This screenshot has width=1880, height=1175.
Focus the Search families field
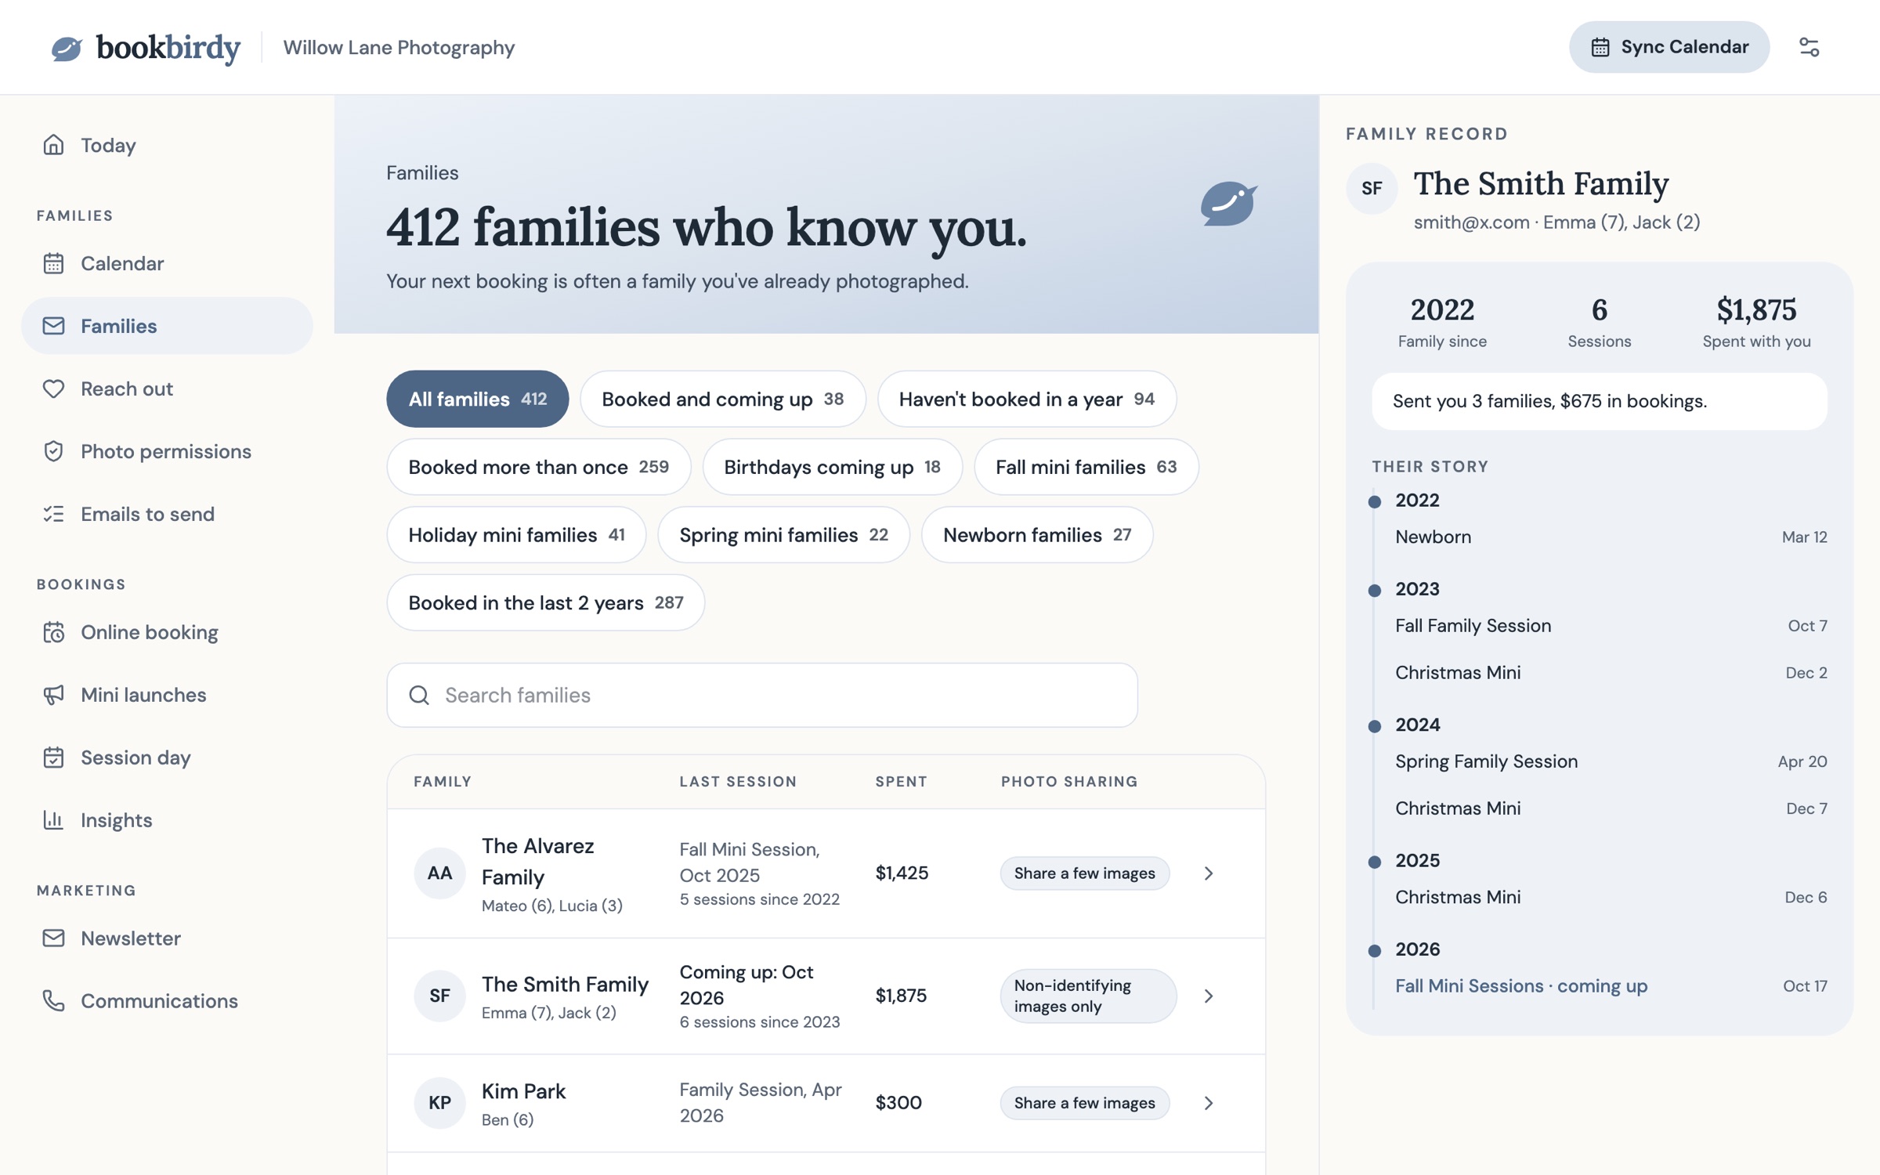pos(761,695)
